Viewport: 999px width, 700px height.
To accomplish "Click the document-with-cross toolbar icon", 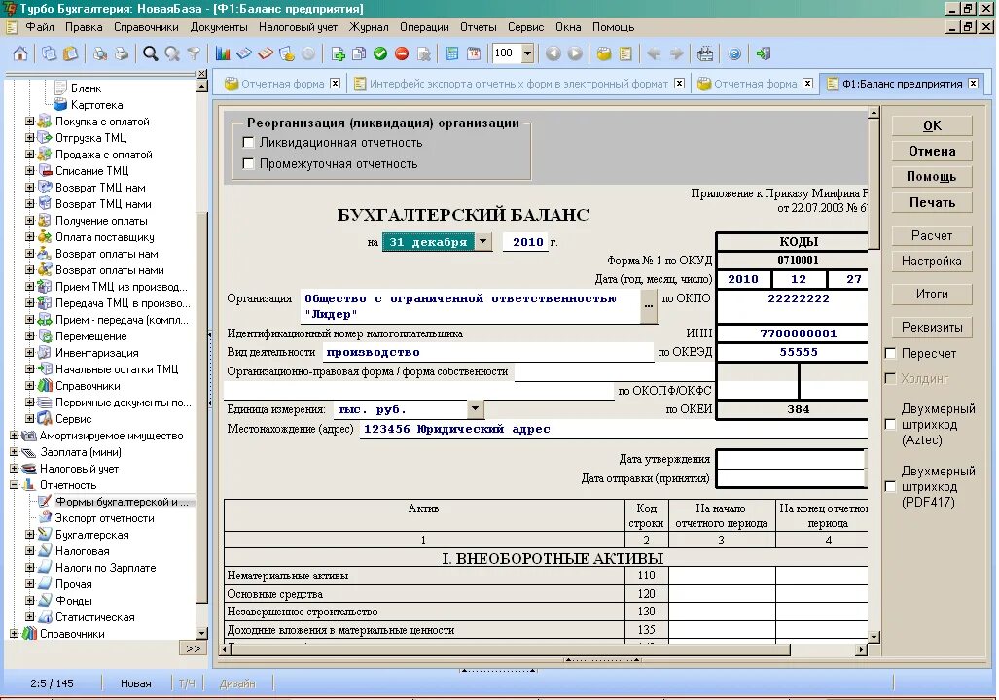I will (x=424, y=53).
